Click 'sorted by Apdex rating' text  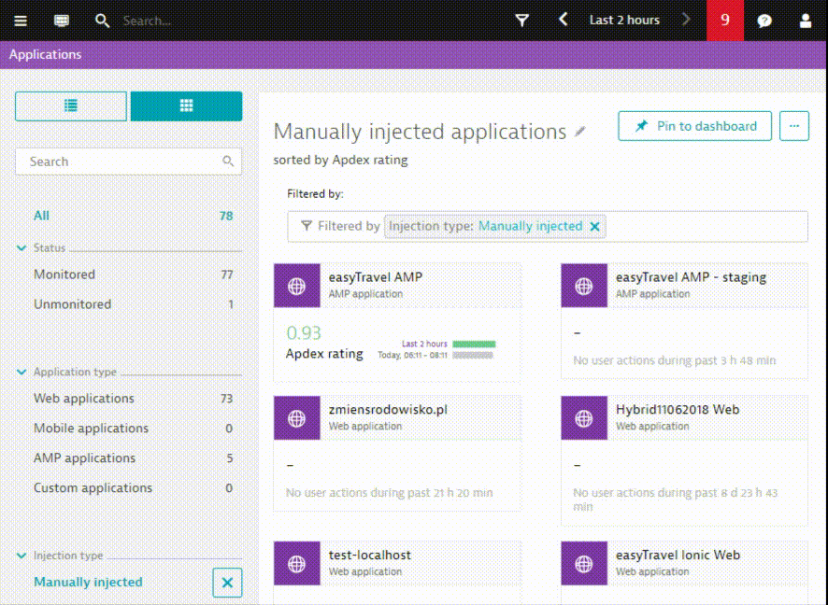point(340,160)
